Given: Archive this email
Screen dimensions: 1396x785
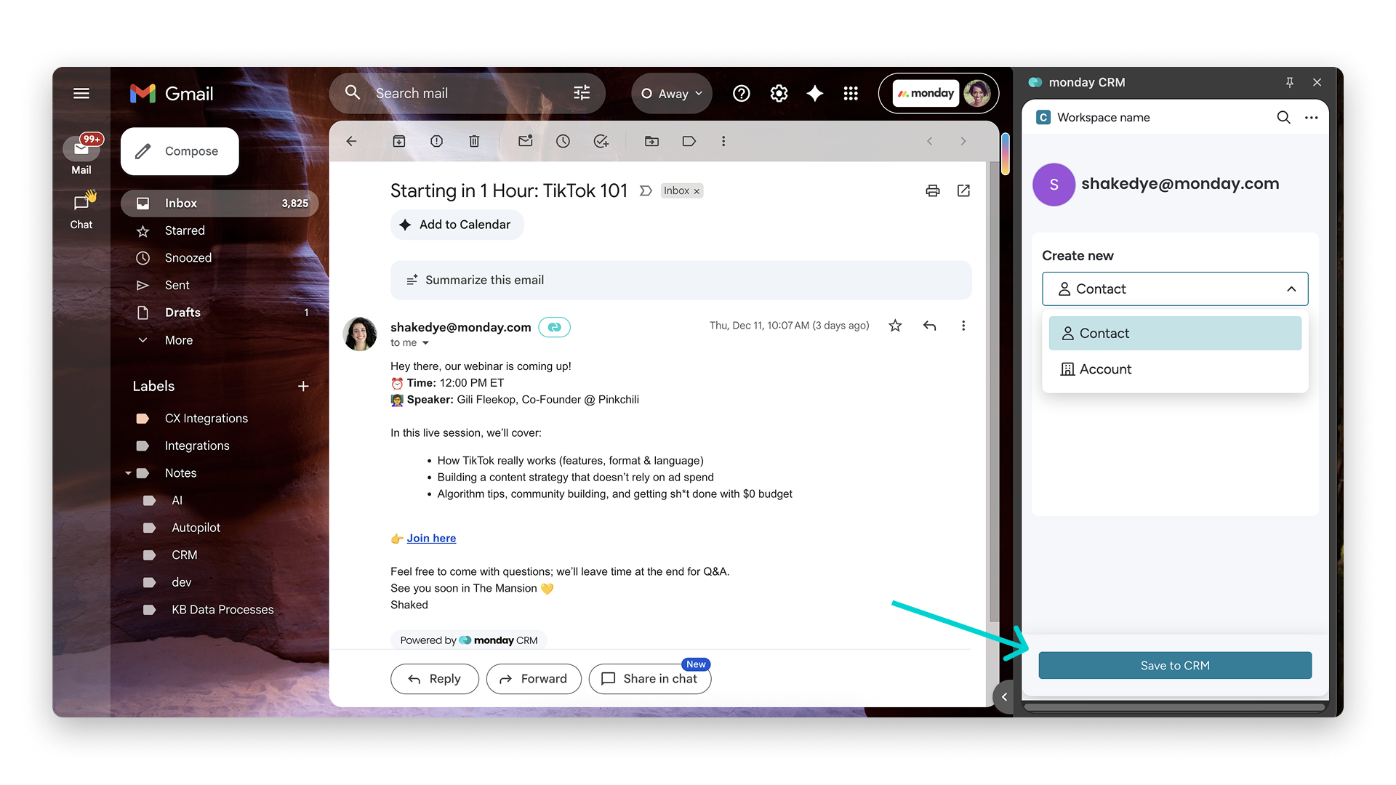Looking at the screenshot, I should click(399, 141).
